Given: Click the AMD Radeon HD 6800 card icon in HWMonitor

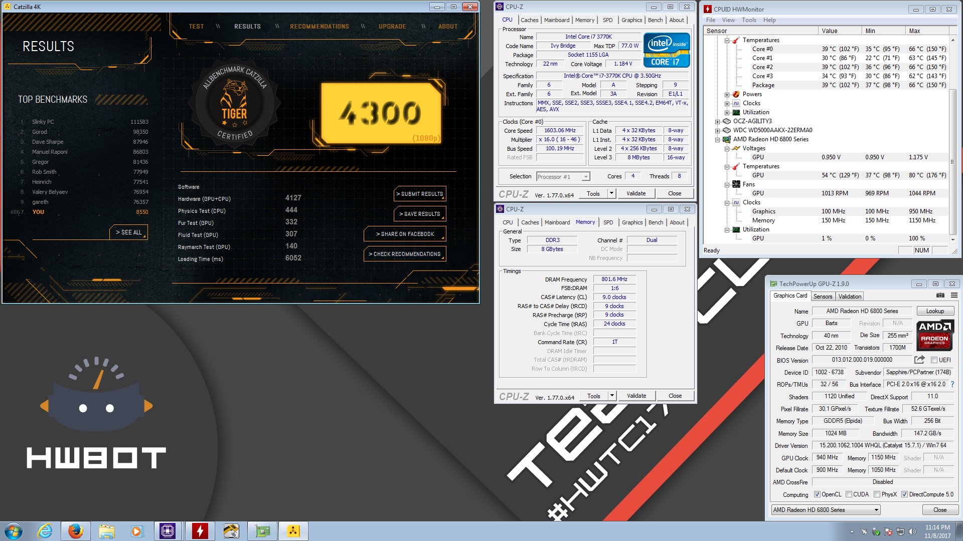Looking at the screenshot, I should click(x=726, y=139).
